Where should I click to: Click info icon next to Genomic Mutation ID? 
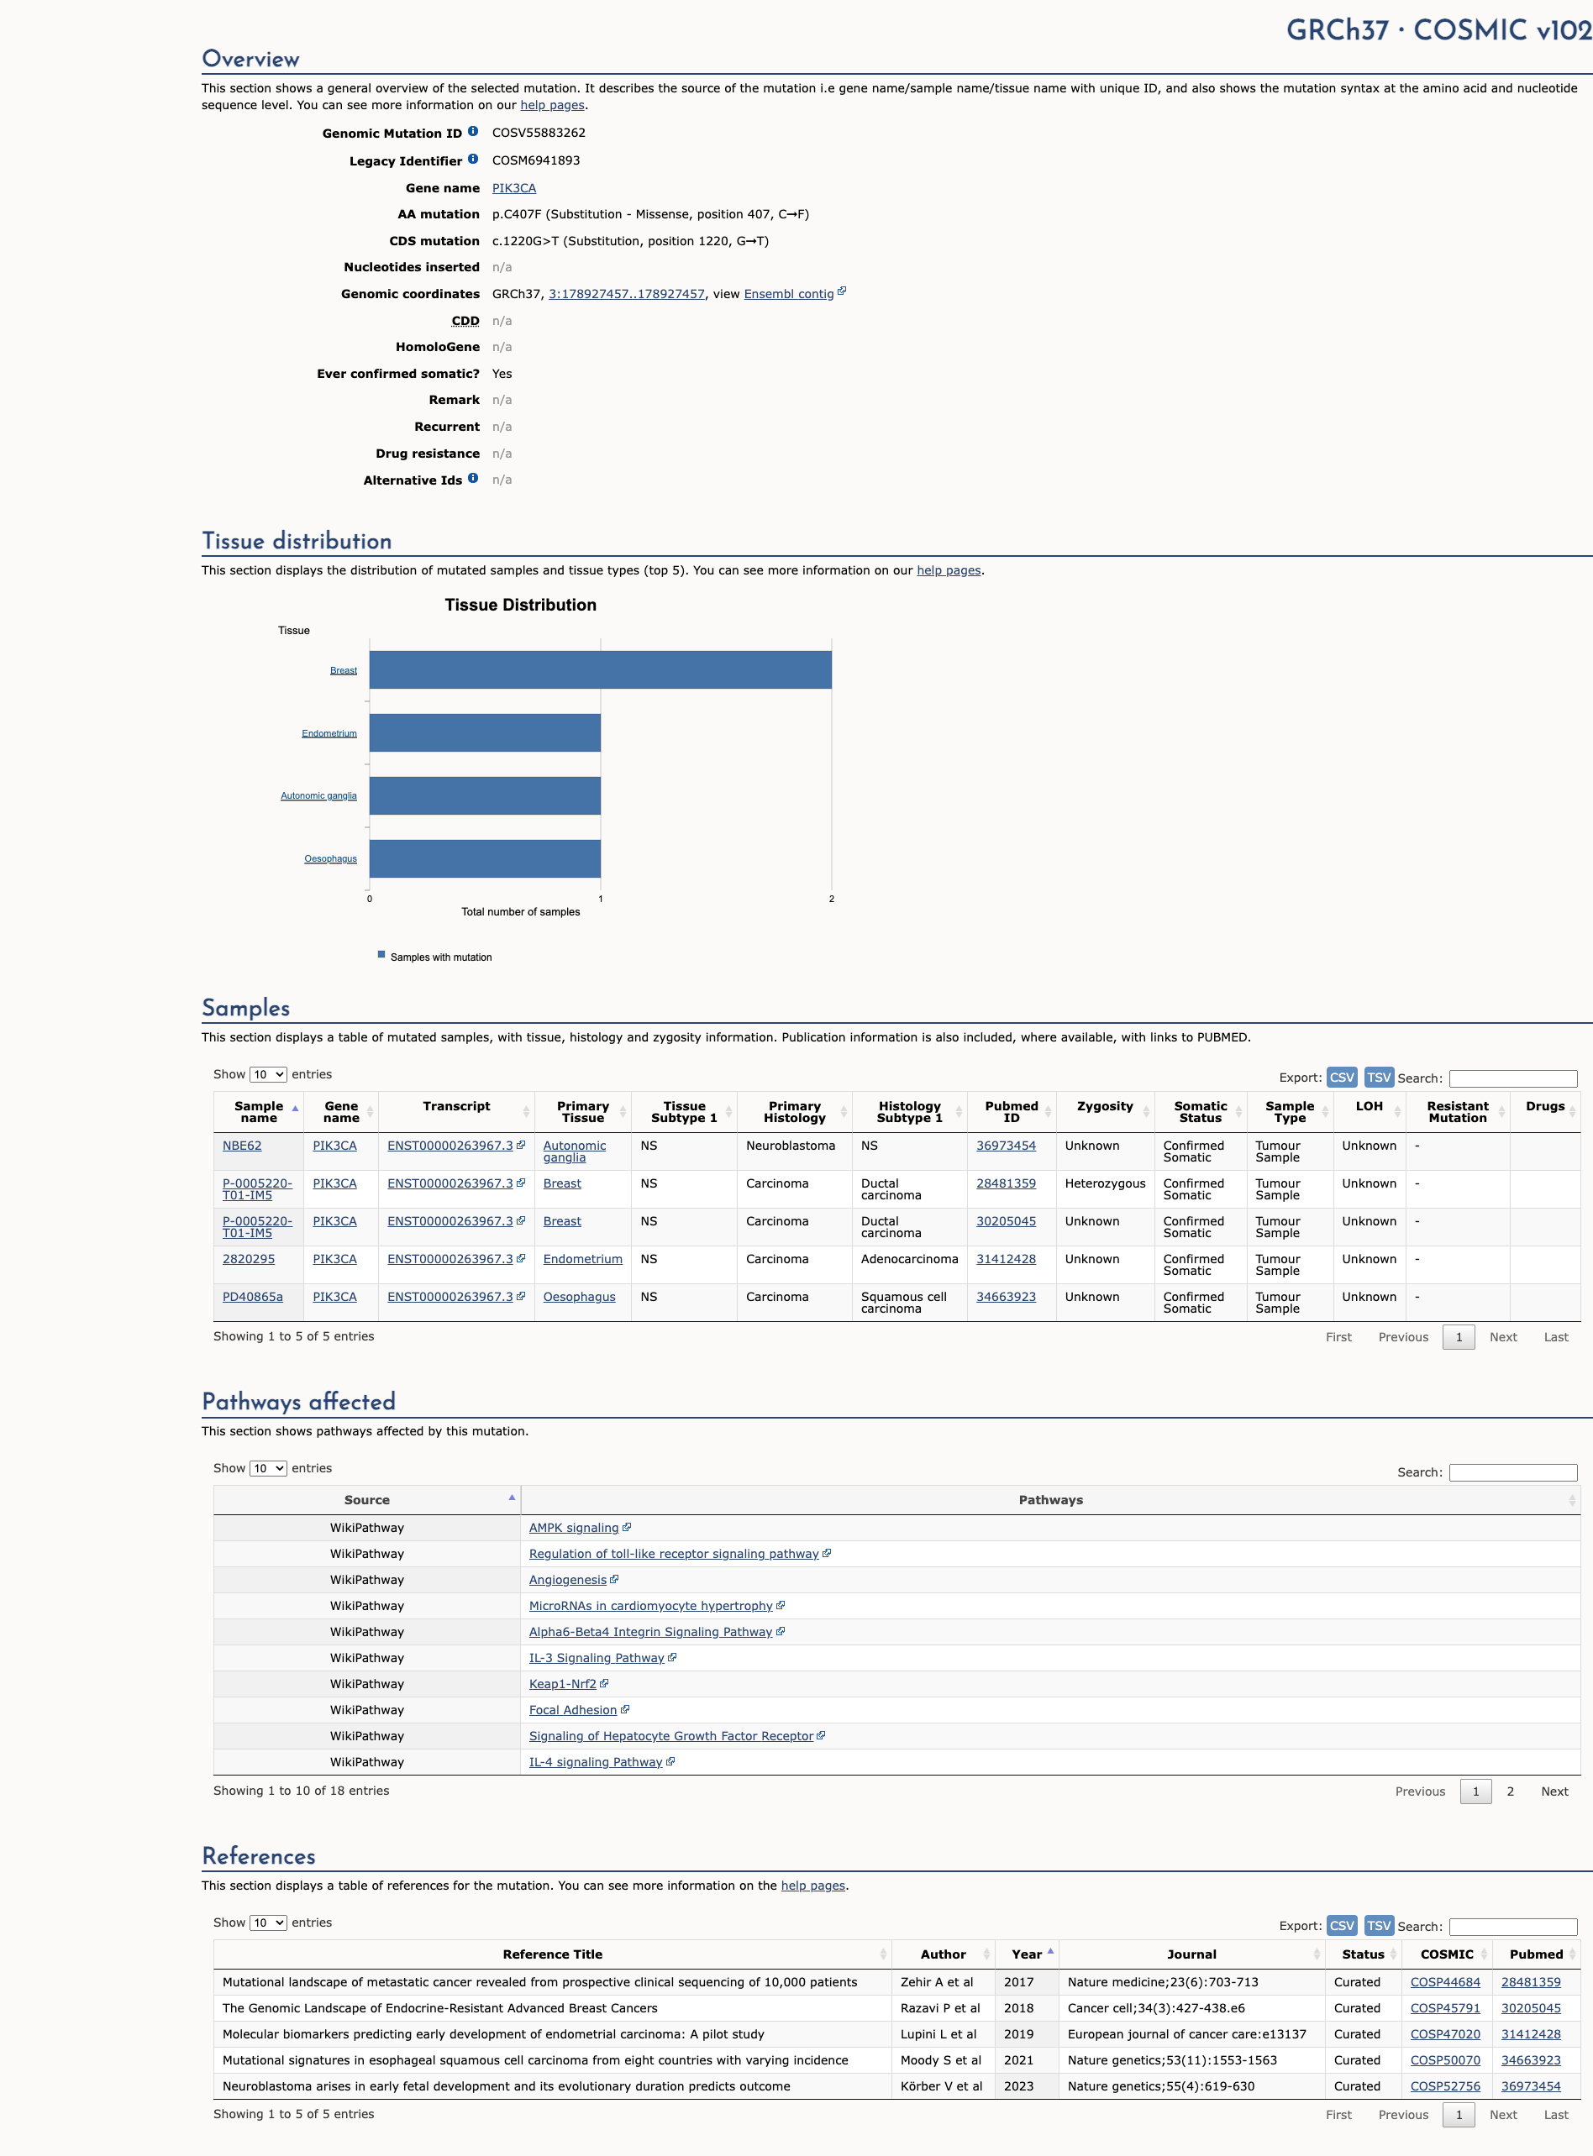tap(472, 131)
